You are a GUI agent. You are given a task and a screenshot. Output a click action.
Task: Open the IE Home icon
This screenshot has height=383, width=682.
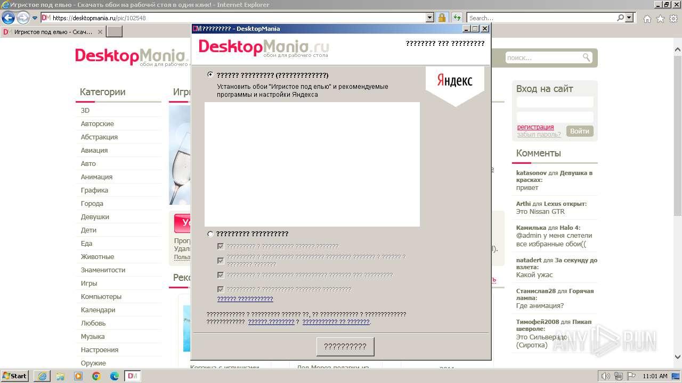[647, 19]
